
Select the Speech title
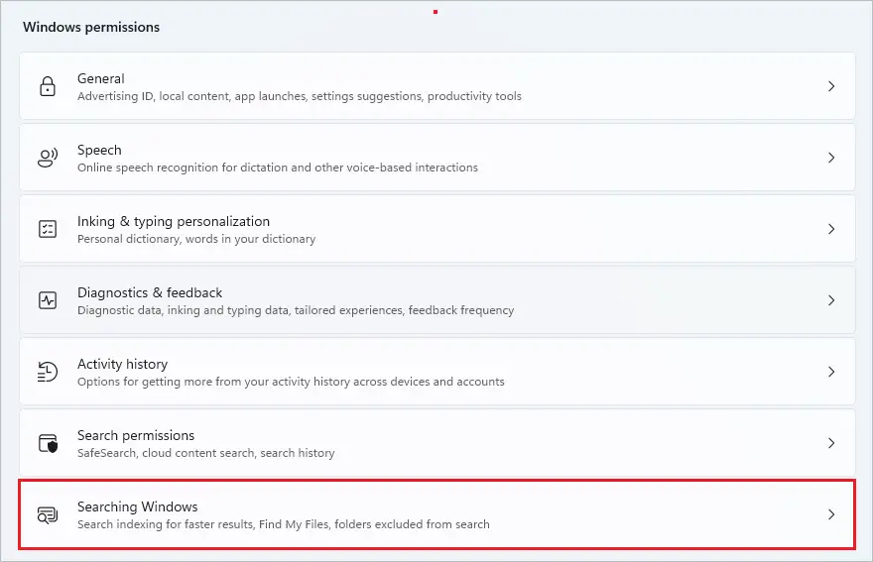coord(99,151)
